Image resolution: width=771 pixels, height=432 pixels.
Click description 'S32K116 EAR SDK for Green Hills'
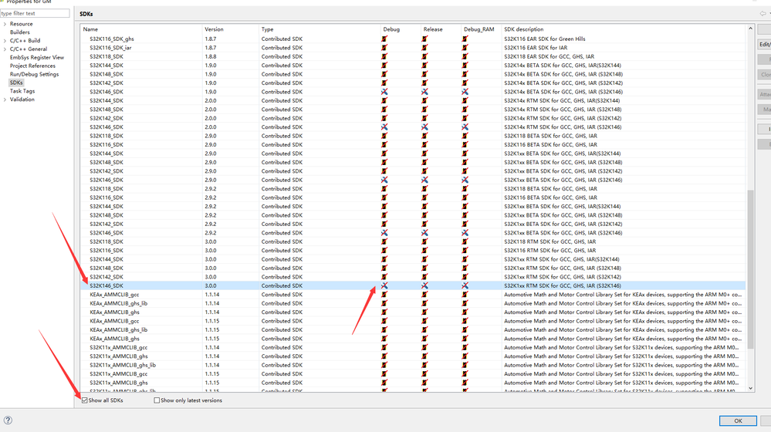544,39
